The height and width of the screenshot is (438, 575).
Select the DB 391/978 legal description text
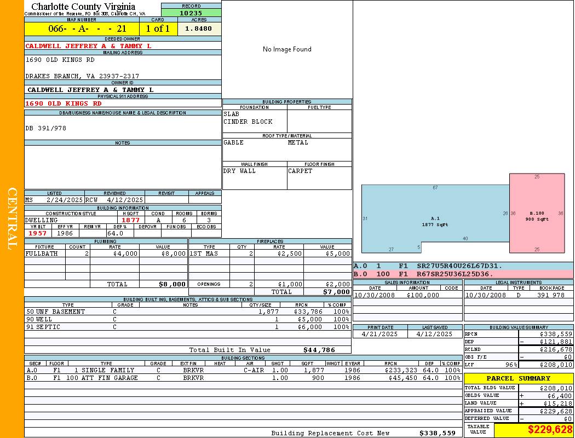point(46,128)
